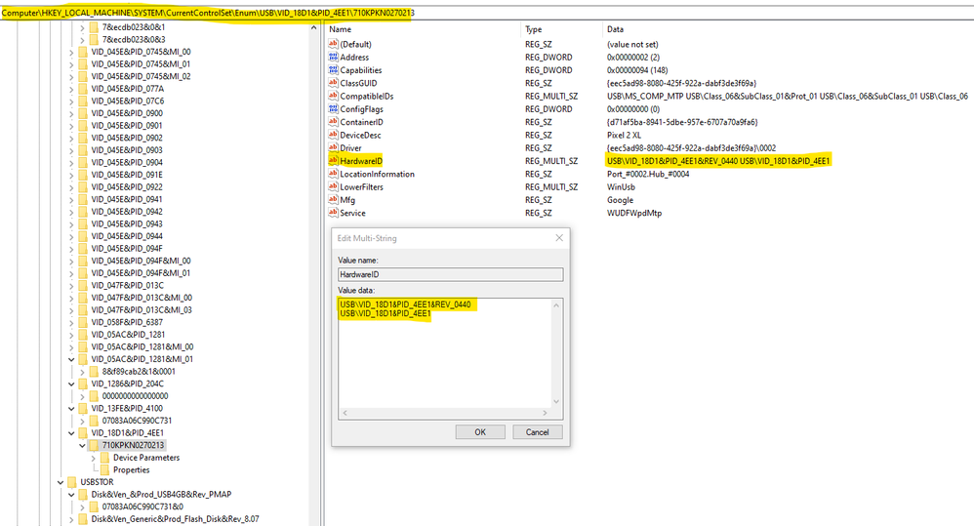Click the VID_13FE&PID_4100 folder icon
Viewport: 974px width, 526px height.
click(83, 409)
